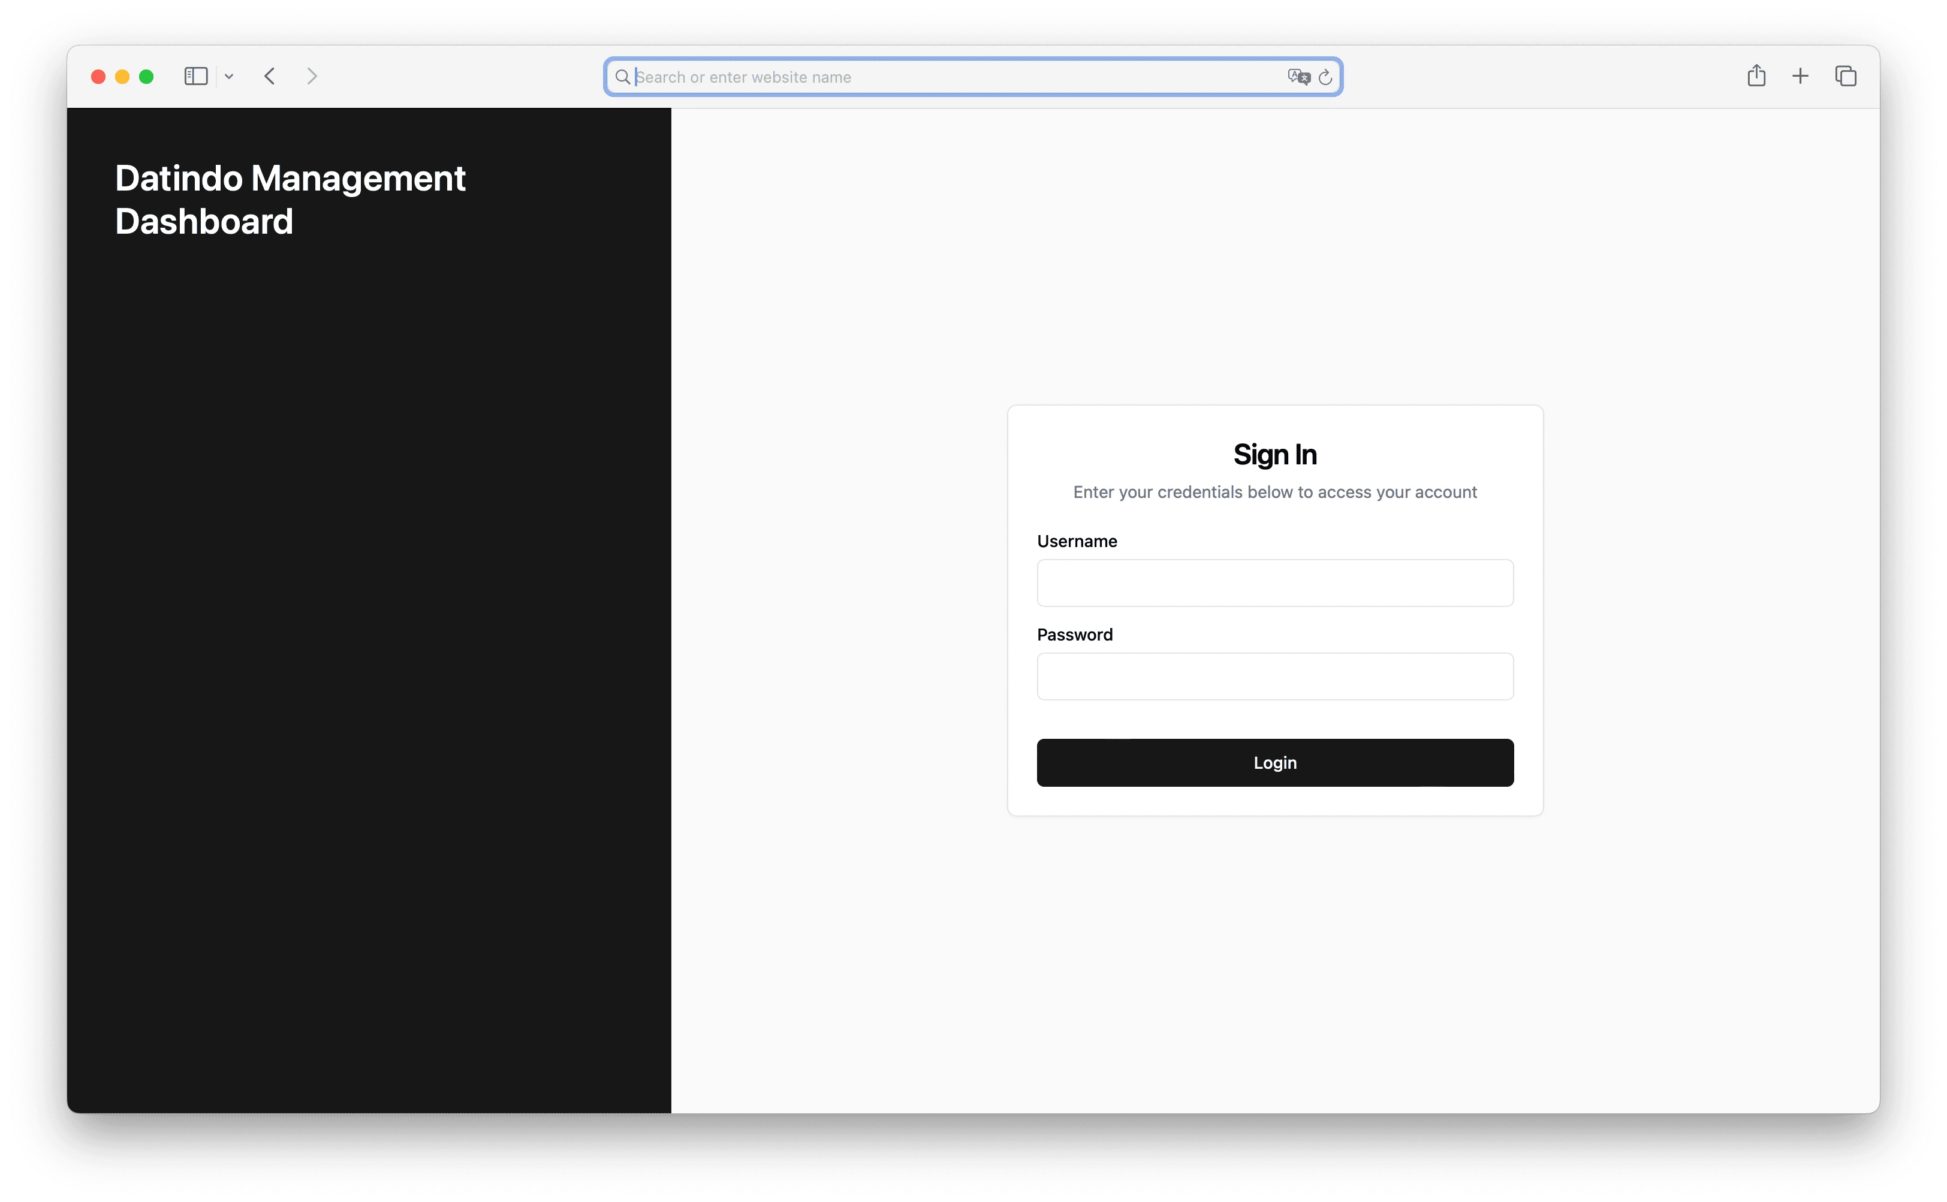Go back to the previous page

coord(270,75)
